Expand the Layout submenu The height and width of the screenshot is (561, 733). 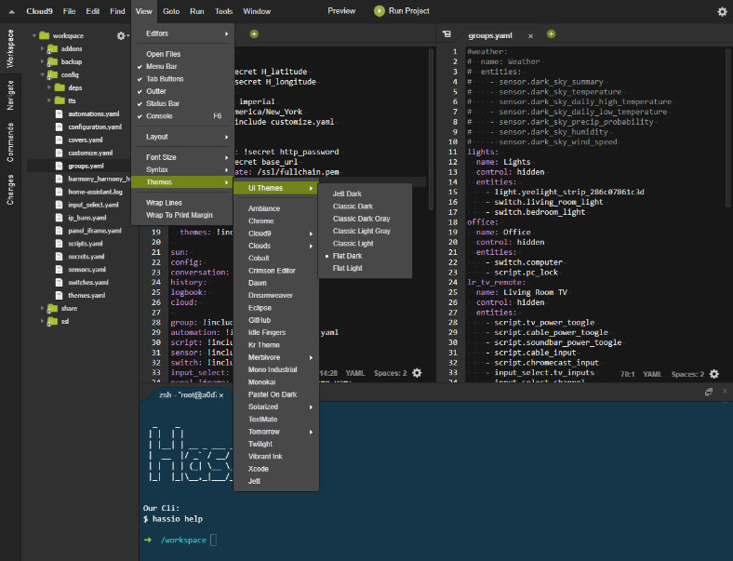click(182, 137)
